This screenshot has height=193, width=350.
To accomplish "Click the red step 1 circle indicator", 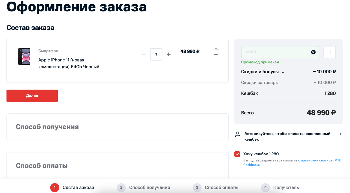I will 54,187.
